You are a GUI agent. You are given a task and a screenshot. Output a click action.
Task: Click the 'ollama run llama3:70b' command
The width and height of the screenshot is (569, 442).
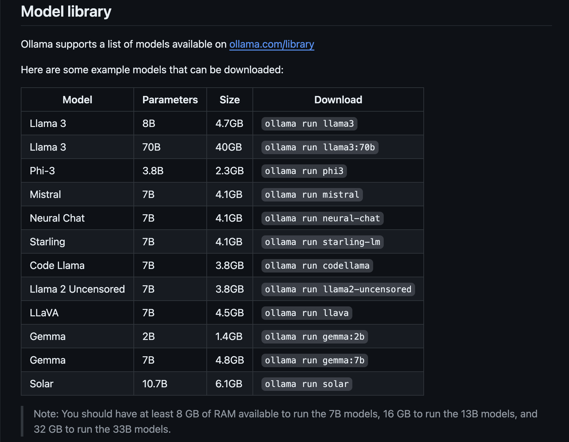[320, 147]
